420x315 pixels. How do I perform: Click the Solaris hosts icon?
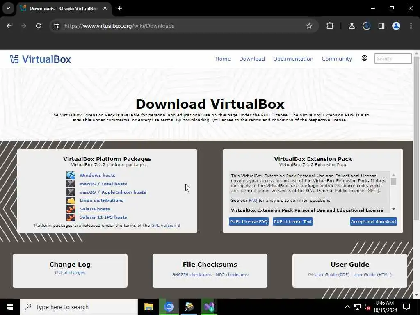click(71, 209)
